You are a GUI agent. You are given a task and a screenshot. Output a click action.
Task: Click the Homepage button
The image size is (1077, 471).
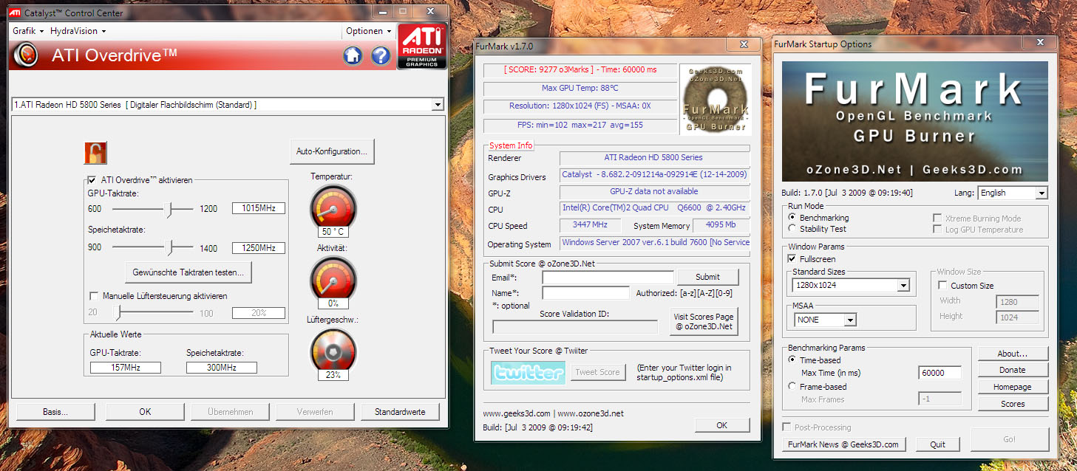point(1013,387)
